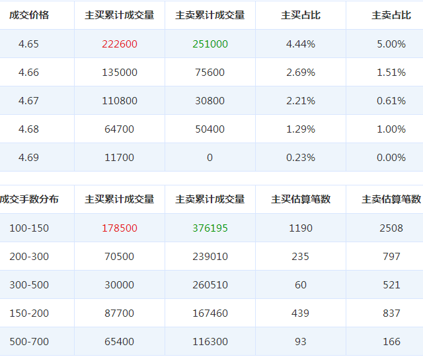Image resolution: width=423 pixels, height=359 pixels.
Task: Click the 4.44% buy ratio cell
Action: click(301, 44)
